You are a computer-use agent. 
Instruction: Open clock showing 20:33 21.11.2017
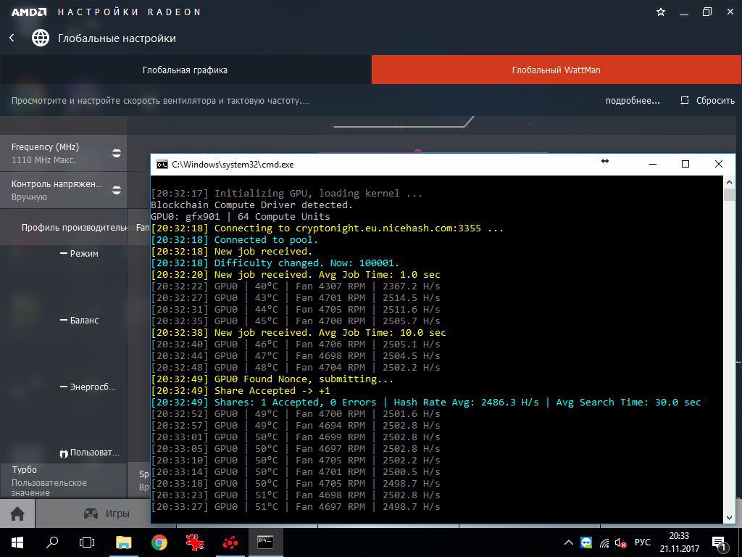tap(679, 542)
